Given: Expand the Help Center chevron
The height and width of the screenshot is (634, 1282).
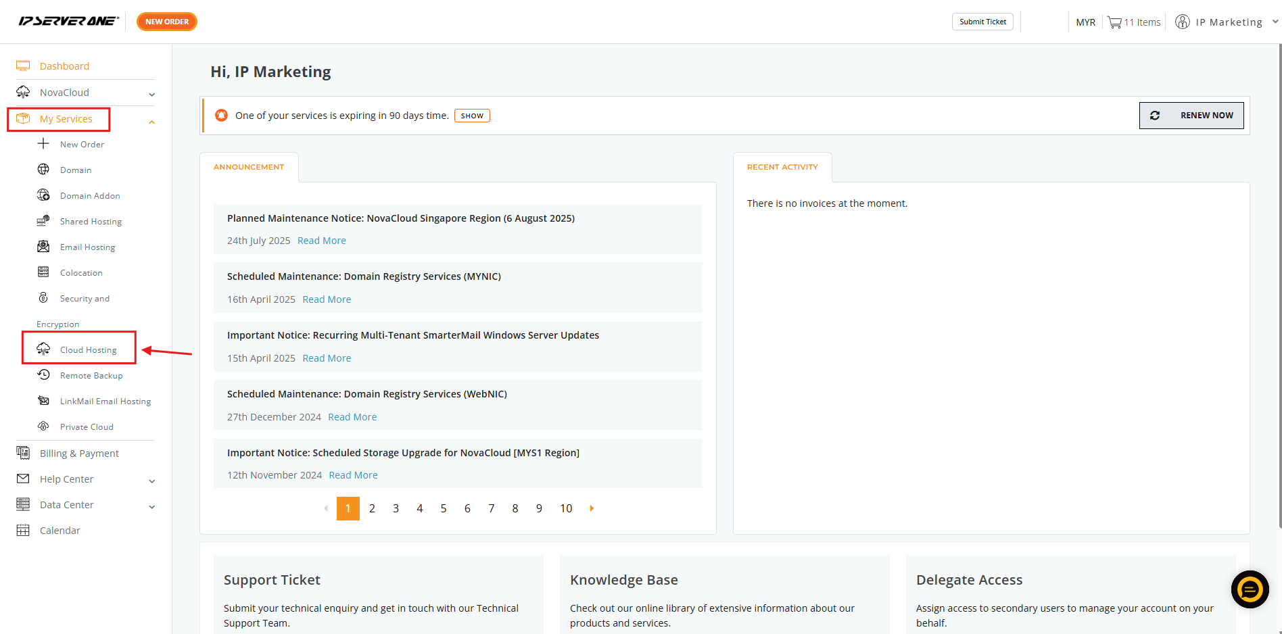Looking at the screenshot, I should [x=151, y=481].
